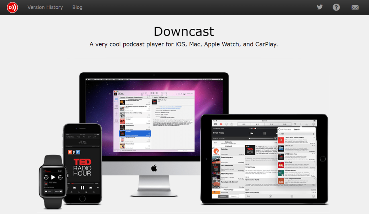Click the Apple logo on the iMac
This screenshot has height=214, width=369.
(x=154, y=168)
